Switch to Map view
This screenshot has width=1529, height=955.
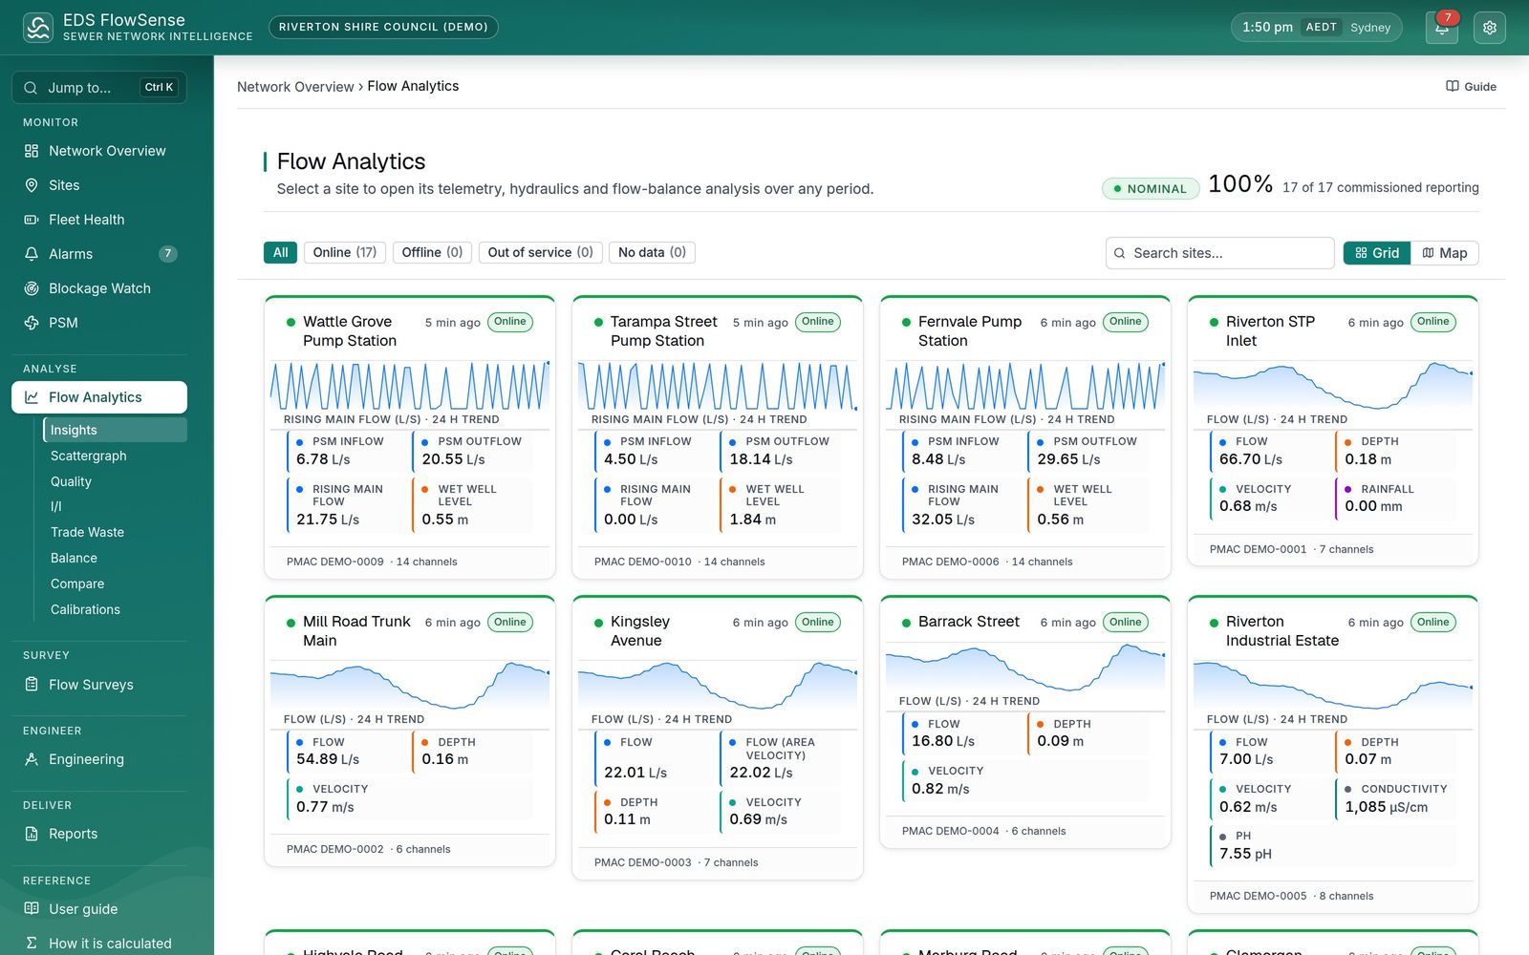[1445, 253]
